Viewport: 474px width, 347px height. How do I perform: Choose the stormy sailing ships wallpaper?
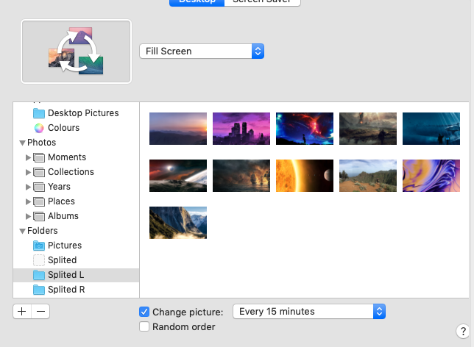(x=241, y=176)
